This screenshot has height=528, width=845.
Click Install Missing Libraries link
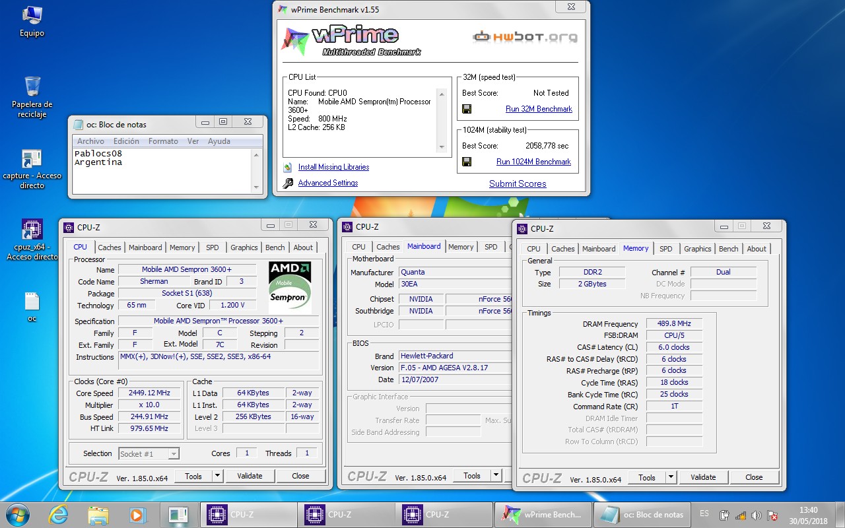click(x=333, y=168)
